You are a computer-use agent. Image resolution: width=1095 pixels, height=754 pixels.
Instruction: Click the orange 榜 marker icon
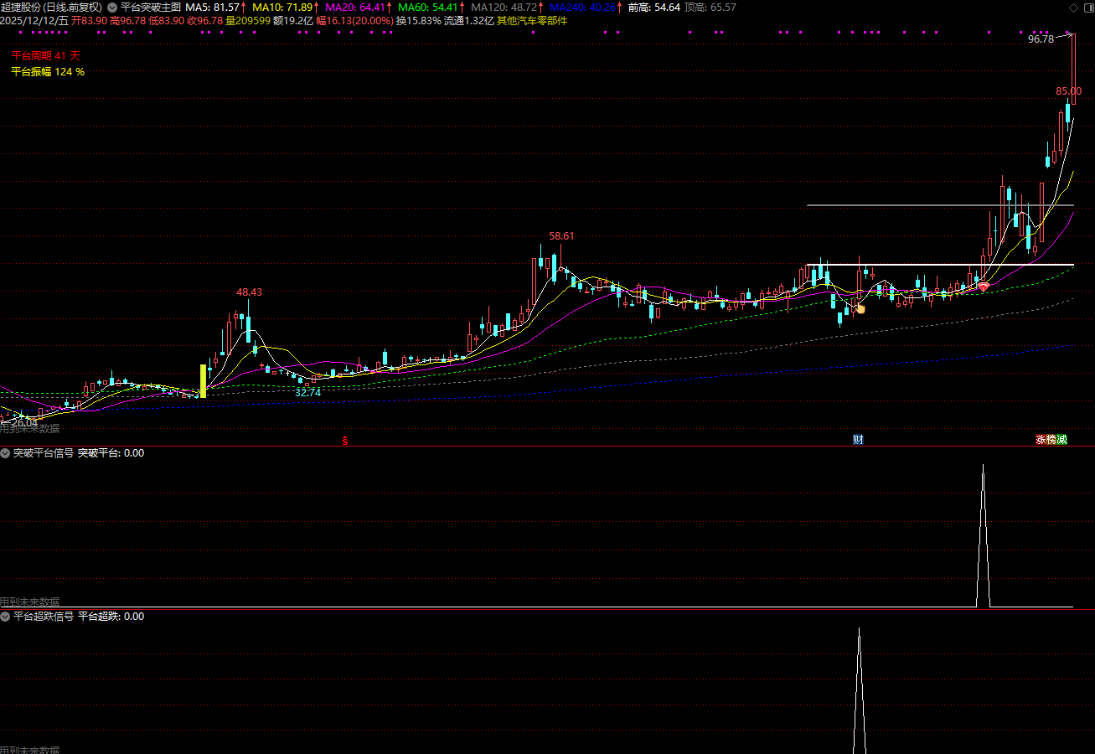click(x=1051, y=440)
